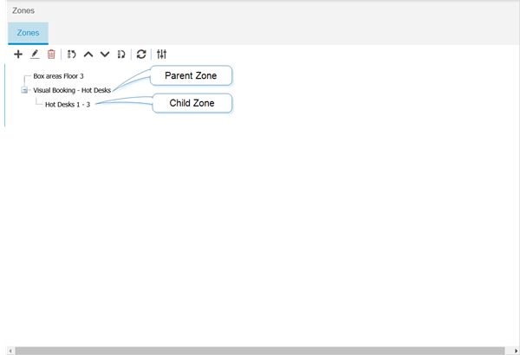
Task: Select the Box areas Floor 3 zone
Action: tap(58, 76)
